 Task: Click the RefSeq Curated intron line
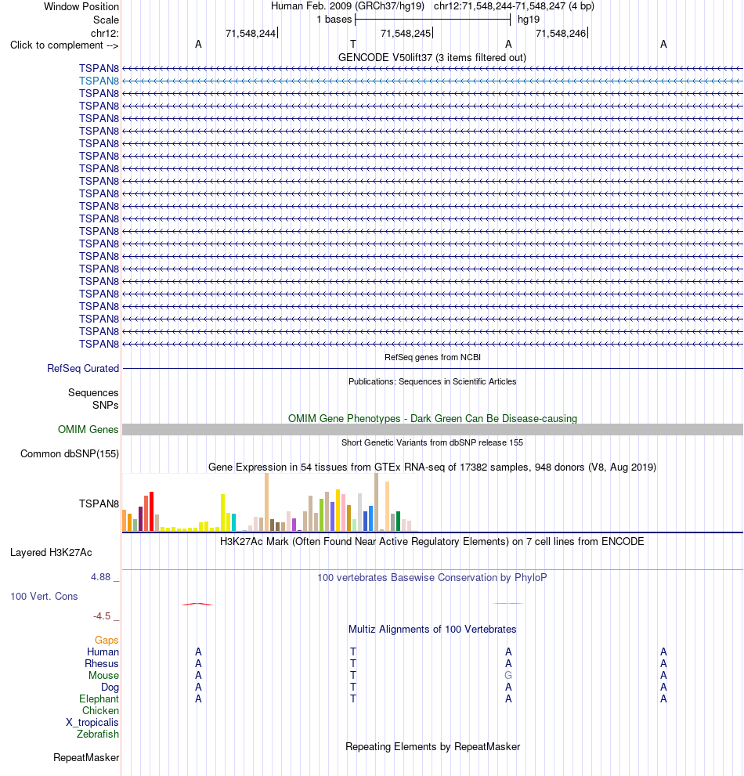[432, 369]
